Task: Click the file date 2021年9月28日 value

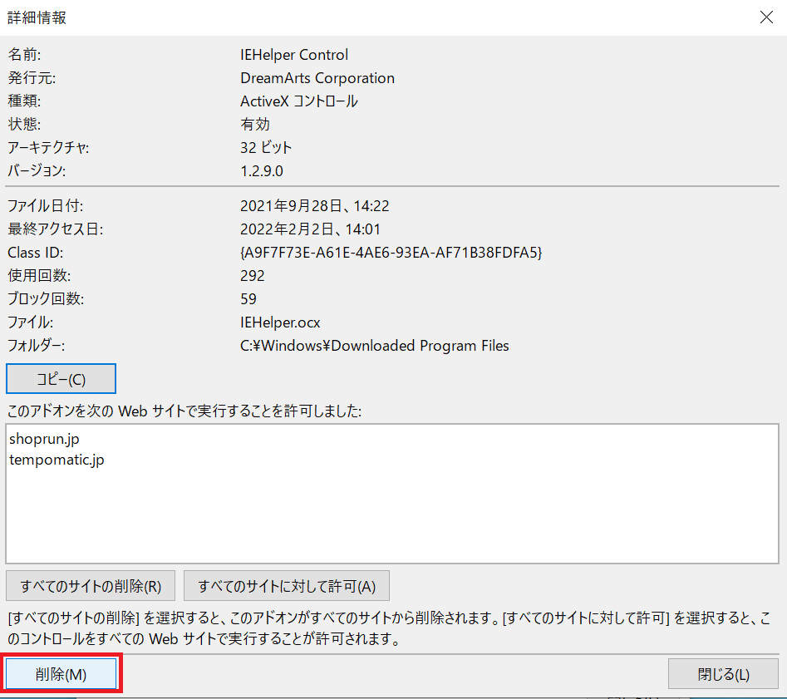Action: (315, 206)
